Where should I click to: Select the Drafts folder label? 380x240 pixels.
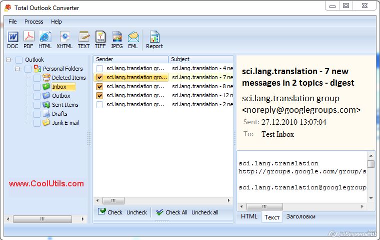(59, 114)
